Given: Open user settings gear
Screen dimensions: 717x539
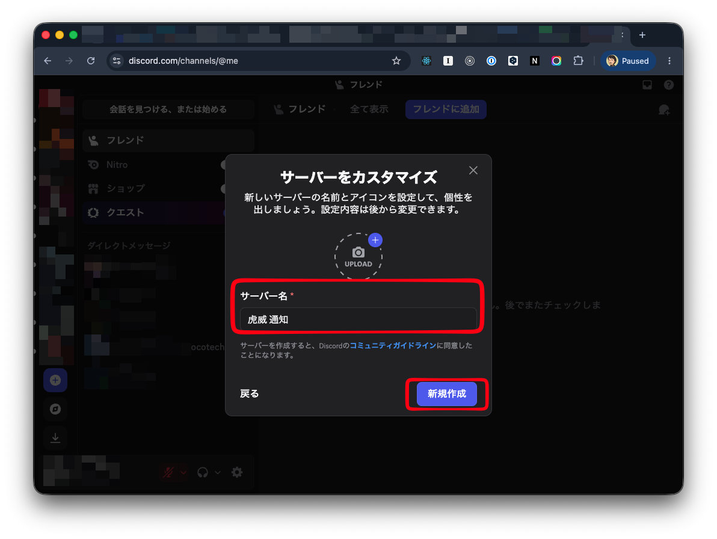Looking at the screenshot, I should pos(237,472).
